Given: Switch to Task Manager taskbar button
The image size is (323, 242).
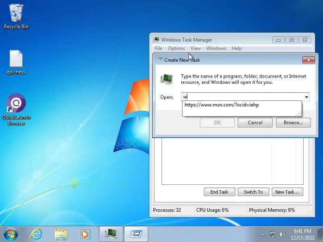Looking at the screenshot, I should [x=111, y=234].
